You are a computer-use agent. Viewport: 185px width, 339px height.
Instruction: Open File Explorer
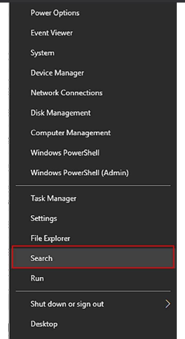(x=50, y=238)
